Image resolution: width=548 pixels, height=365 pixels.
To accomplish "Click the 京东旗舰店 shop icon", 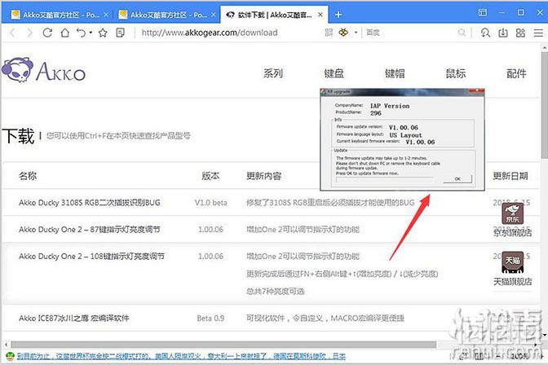I will [512, 213].
